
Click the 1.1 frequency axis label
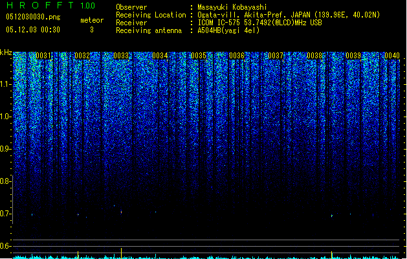click(x=6, y=84)
